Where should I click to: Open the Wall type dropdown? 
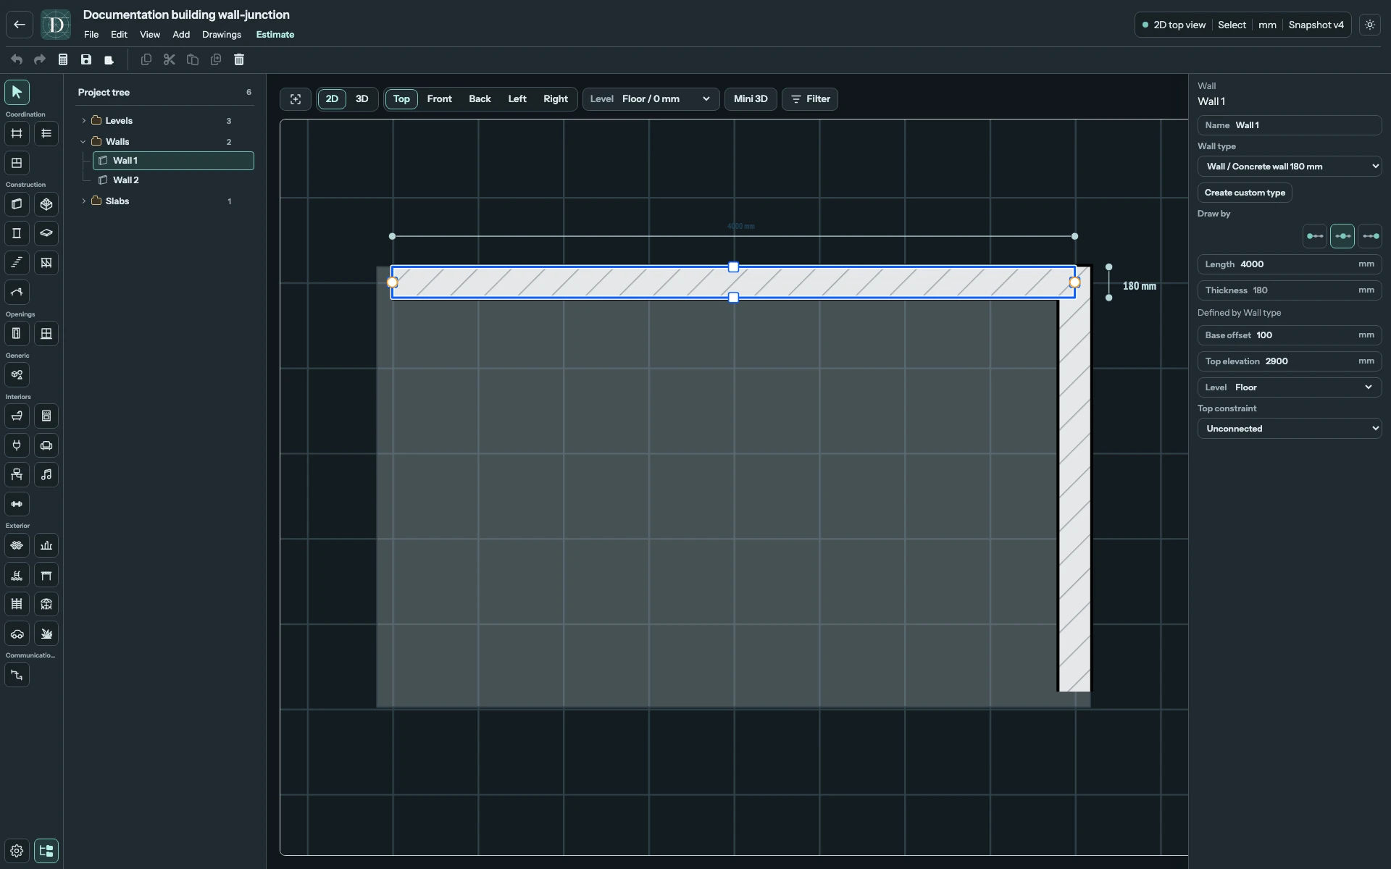(x=1290, y=167)
